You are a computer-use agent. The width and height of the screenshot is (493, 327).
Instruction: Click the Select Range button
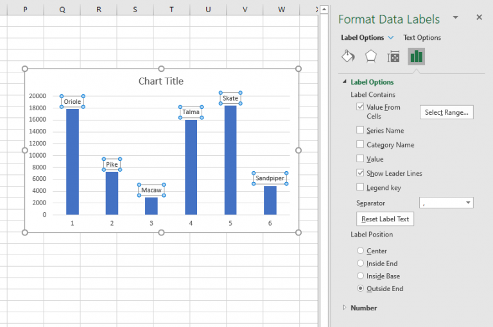(x=446, y=112)
